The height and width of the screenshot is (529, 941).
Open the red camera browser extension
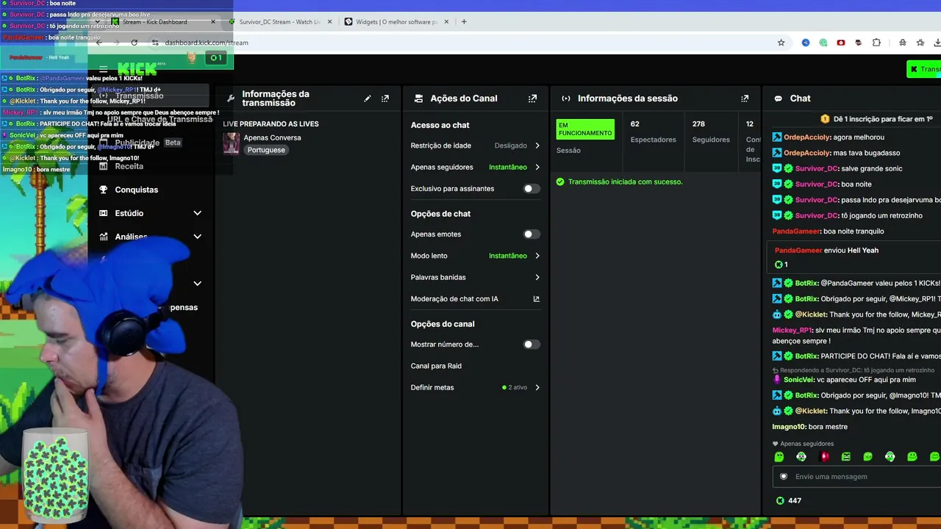(841, 43)
